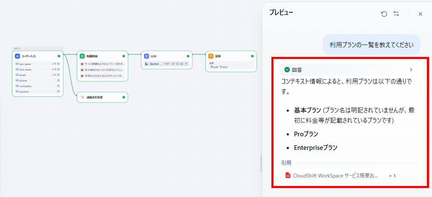Image resolution: width=432 pixels, height=197 pixels.
Task: Open the preview settings sliders icon
Action: point(396,14)
